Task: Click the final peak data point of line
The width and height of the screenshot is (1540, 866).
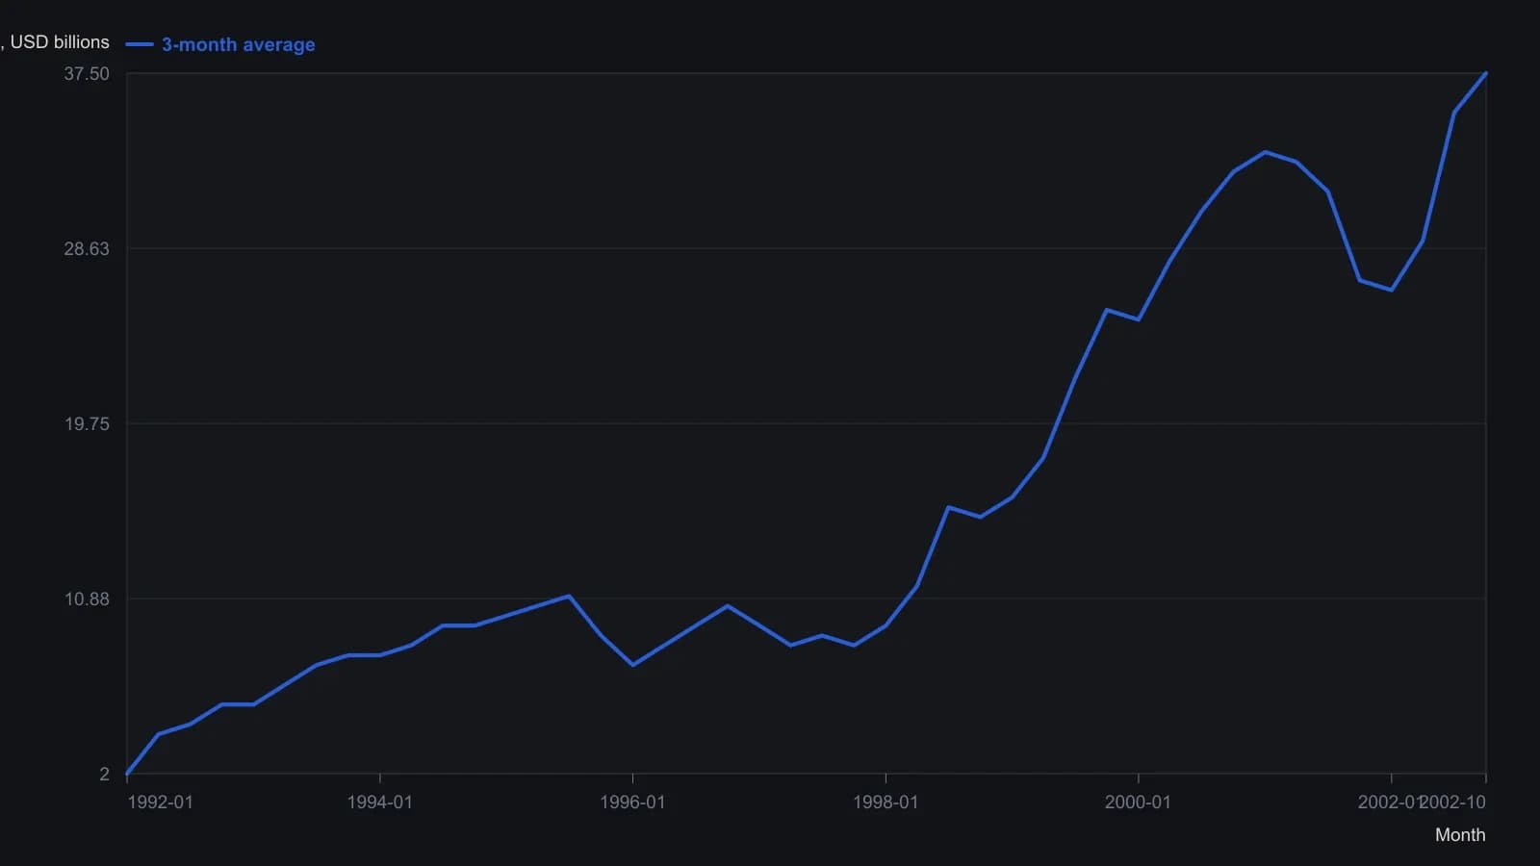Action: (1486, 73)
